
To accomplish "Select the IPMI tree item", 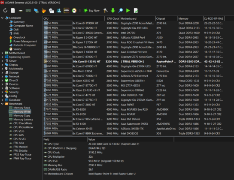I will (16, 33).
